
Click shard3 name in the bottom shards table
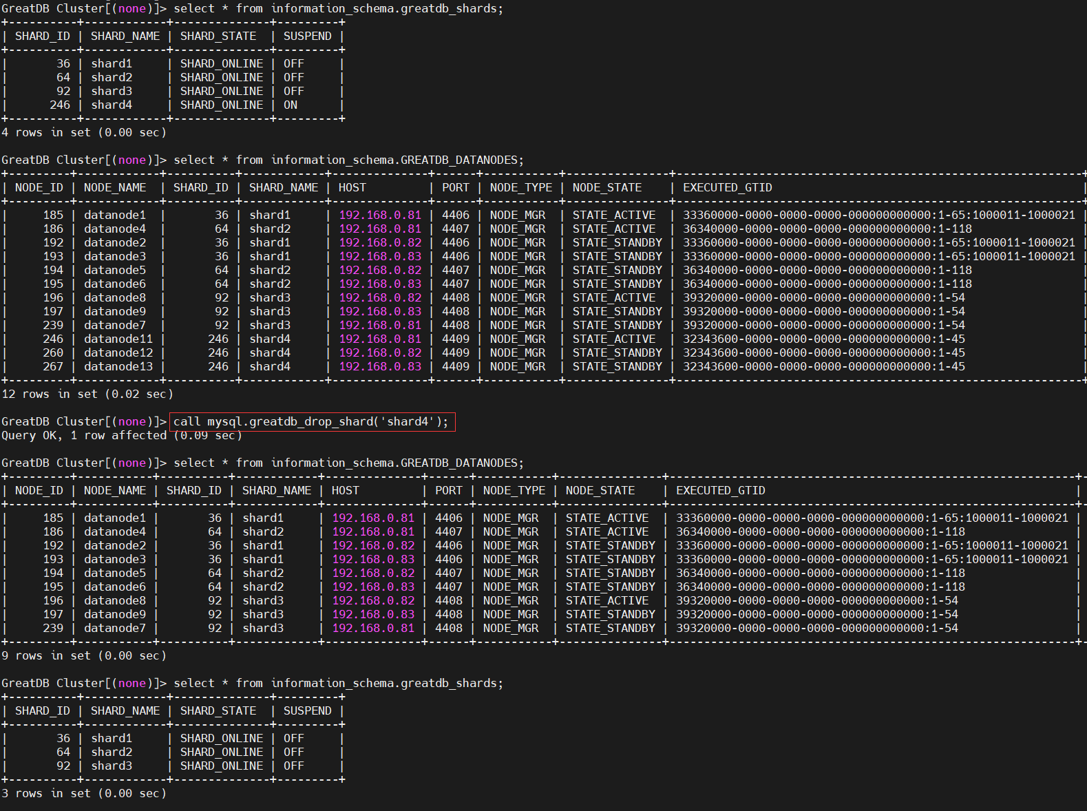click(x=112, y=766)
